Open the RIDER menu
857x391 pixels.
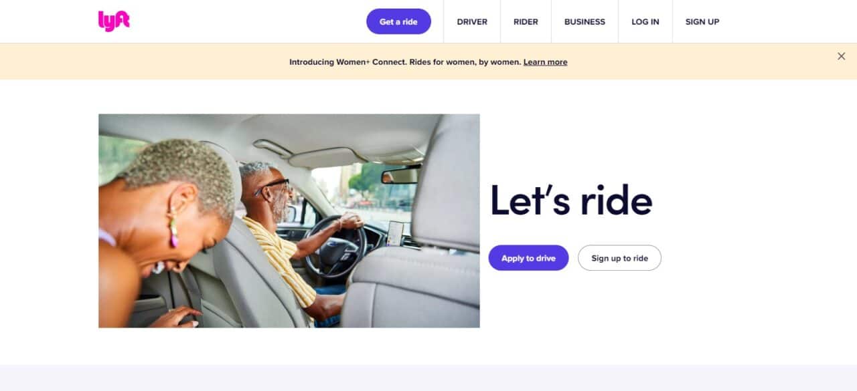click(526, 21)
